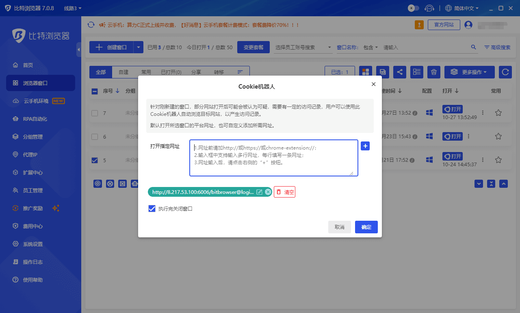Toggle the dark mode theme switch

(x=413, y=8)
